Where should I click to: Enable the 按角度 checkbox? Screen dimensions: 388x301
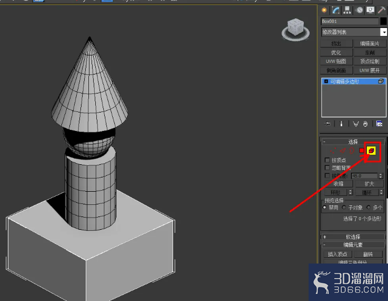[327, 175]
